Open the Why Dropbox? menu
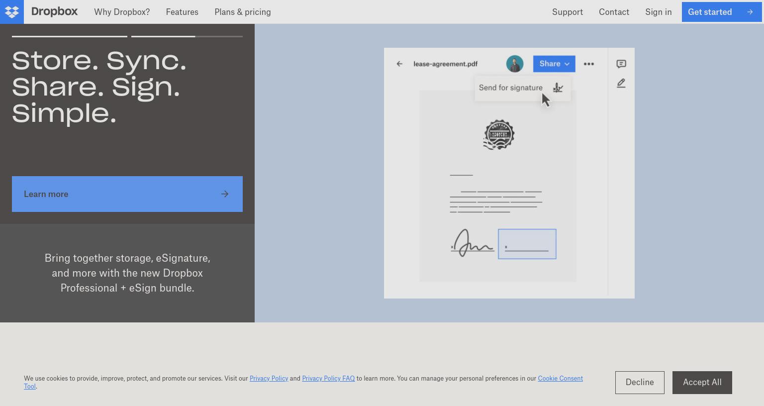 point(122,12)
